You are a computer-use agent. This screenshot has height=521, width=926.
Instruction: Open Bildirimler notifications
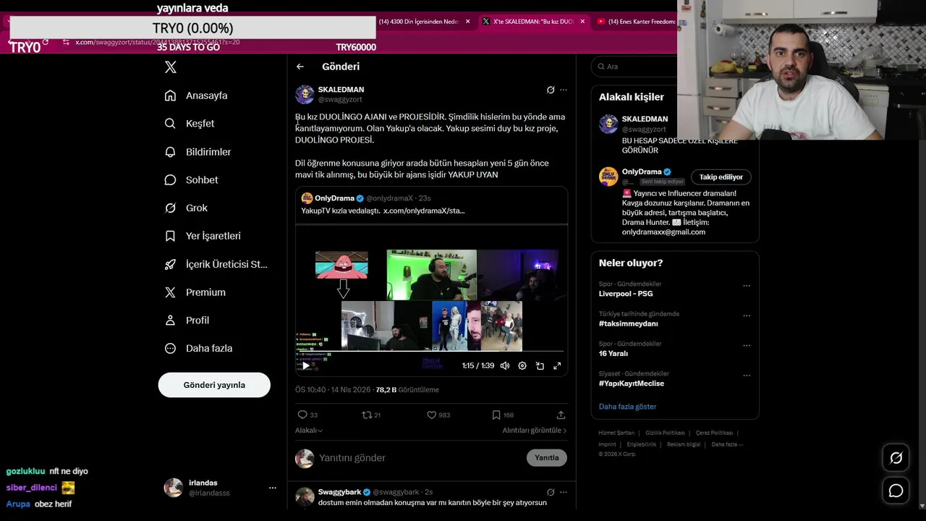point(197,152)
